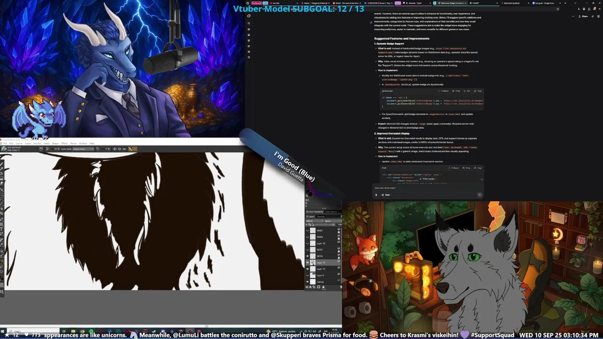
Task: Open the Auto model dropdown in Grok
Action: pyautogui.click(x=387, y=195)
